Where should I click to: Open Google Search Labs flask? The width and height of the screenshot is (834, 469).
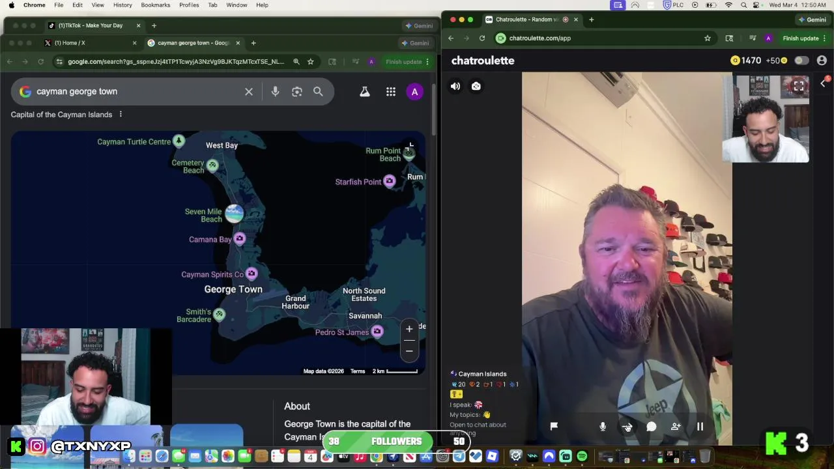click(x=365, y=92)
